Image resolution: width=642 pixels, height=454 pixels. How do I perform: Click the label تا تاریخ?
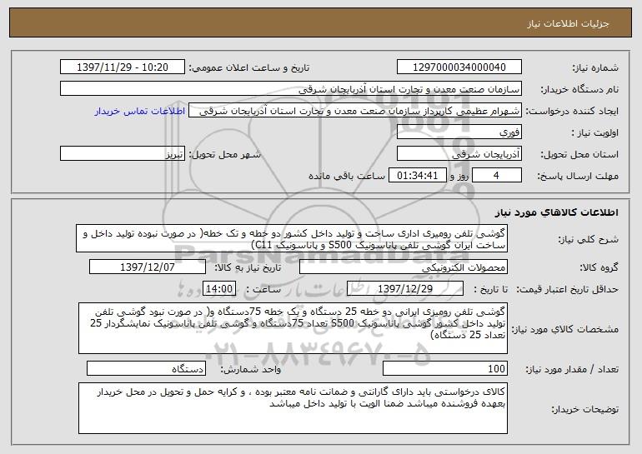[x=491, y=289]
